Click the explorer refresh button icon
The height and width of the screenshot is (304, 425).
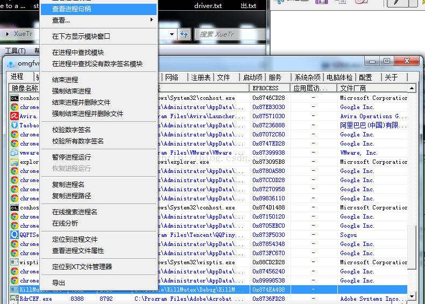pos(184,34)
